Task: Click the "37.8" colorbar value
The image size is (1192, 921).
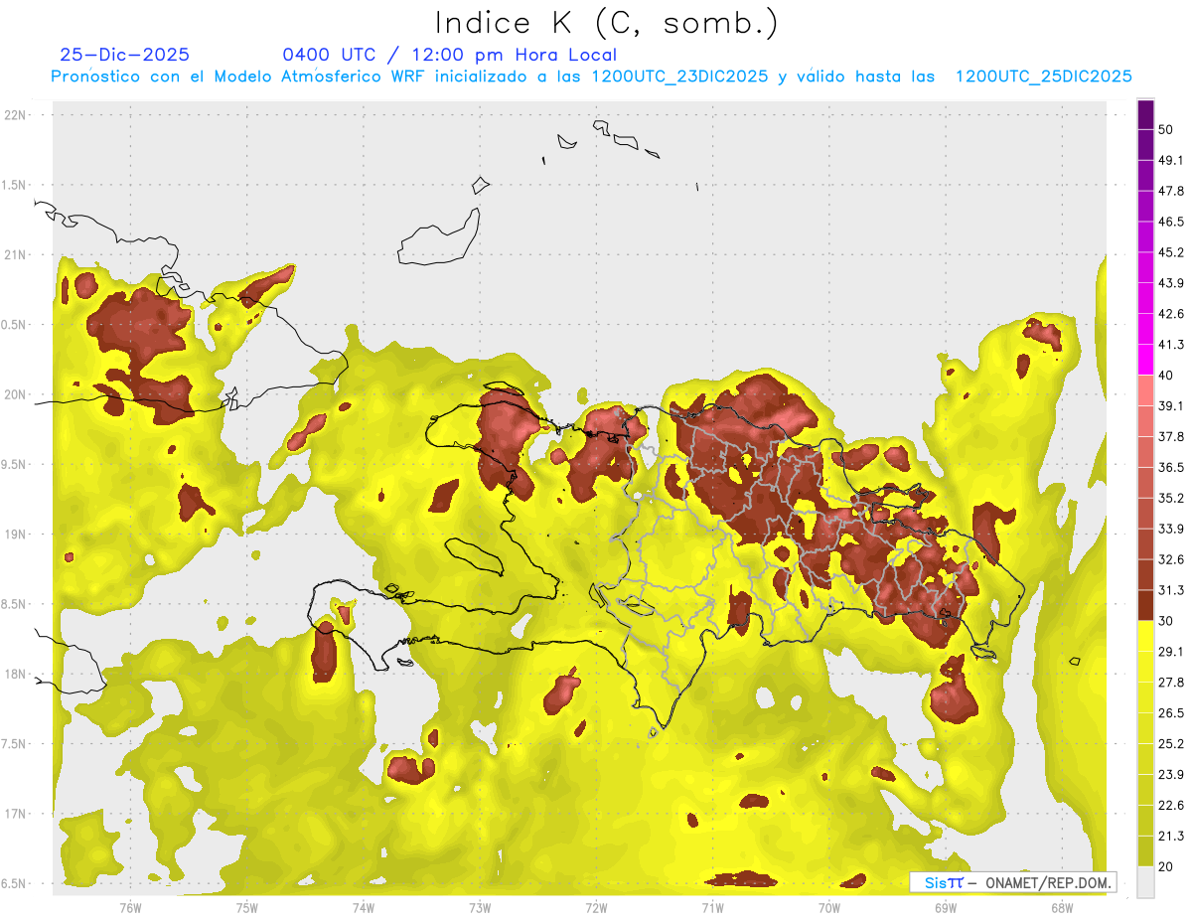Action: click(1171, 436)
